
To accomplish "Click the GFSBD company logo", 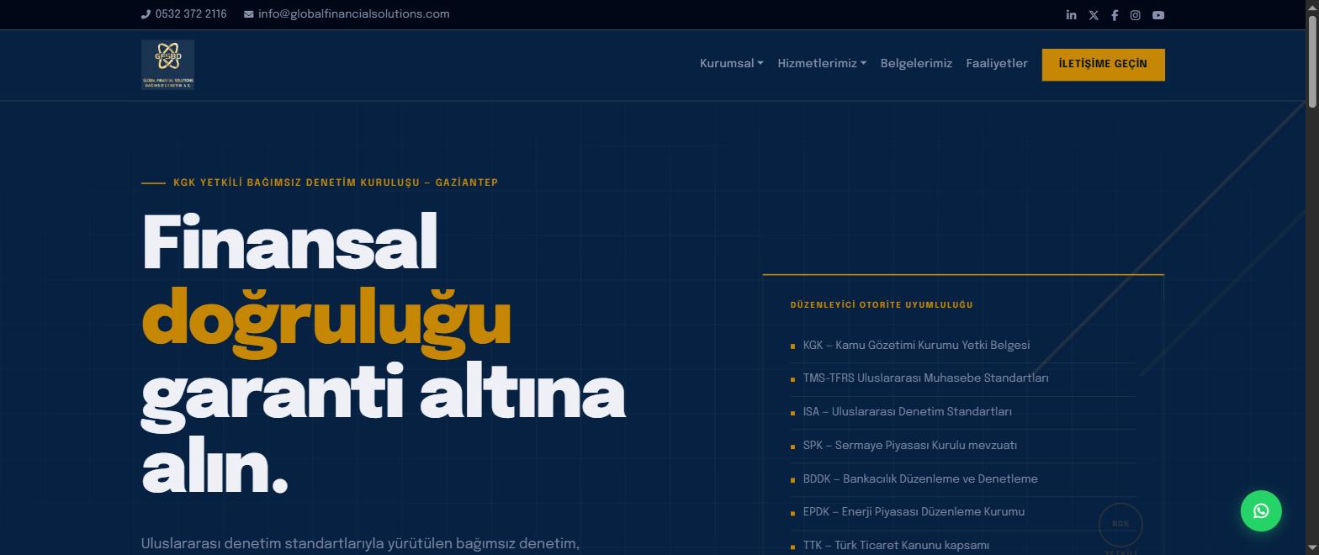I will (168, 65).
